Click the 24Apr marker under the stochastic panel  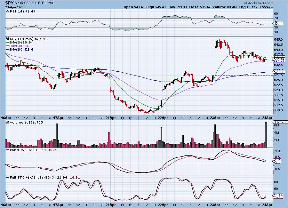(x=268, y=205)
